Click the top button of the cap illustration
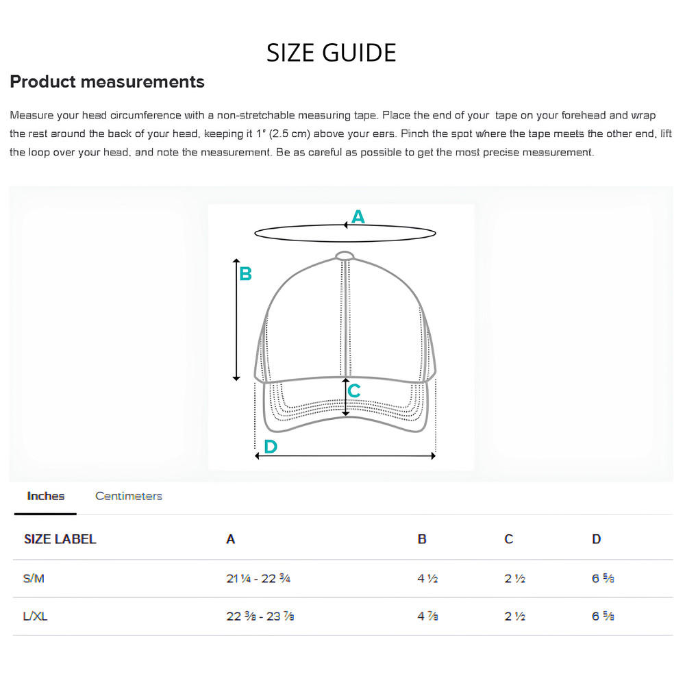 pos(345,256)
